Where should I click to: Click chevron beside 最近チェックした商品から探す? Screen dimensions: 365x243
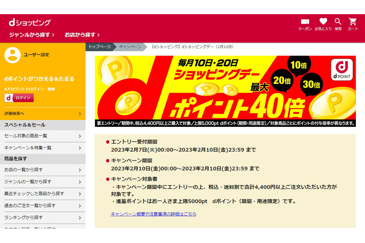point(80,194)
